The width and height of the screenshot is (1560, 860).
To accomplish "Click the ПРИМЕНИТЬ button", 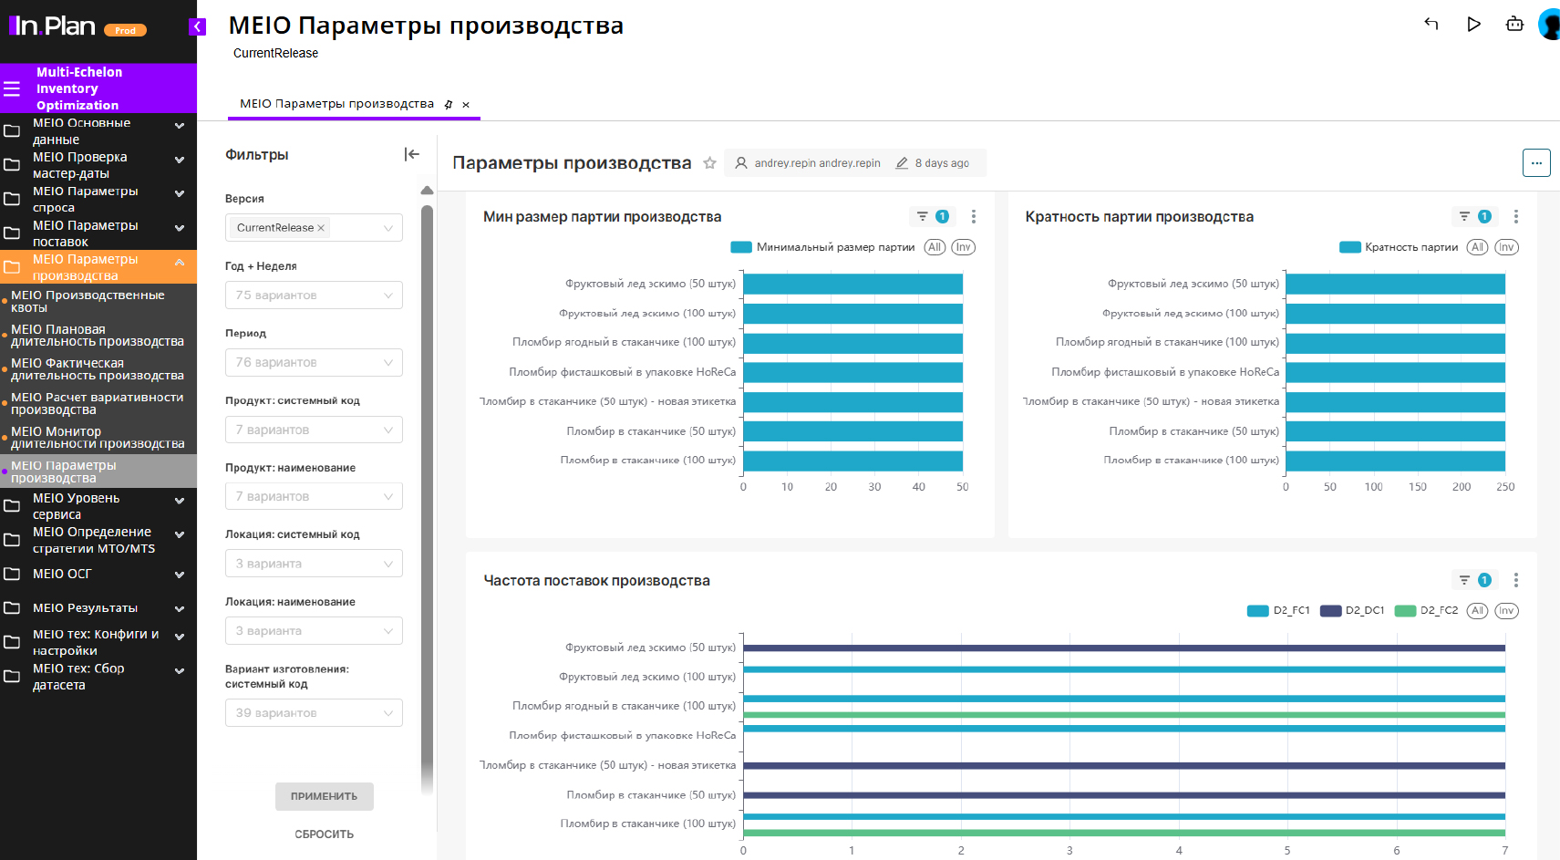I will (324, 796).
